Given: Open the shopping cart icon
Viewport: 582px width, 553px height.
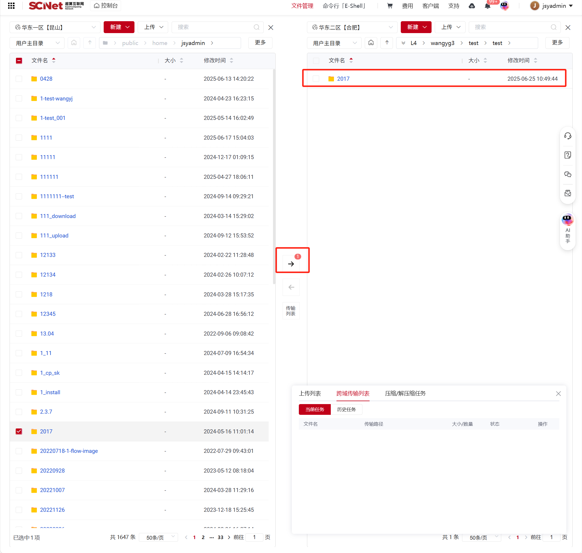Looking at the screenshot, I should [389, 6].
